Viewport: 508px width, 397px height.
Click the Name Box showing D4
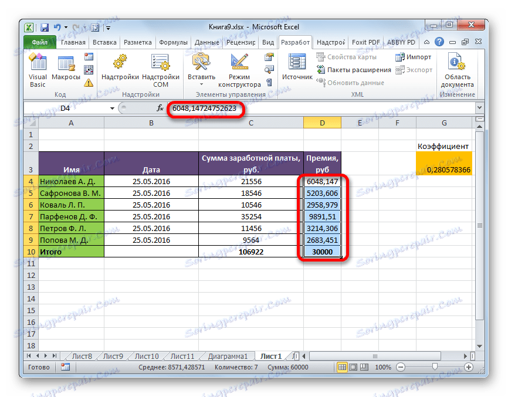point(66,108)
